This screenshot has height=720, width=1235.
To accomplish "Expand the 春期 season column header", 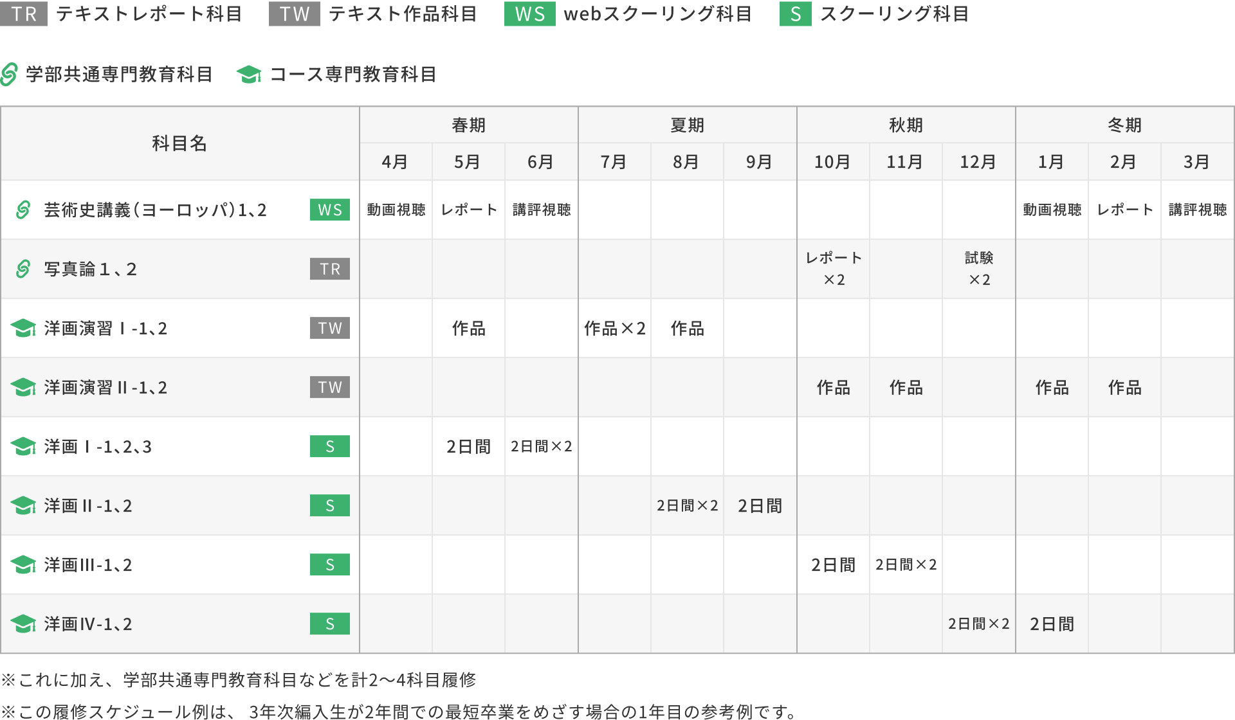I will point(468,125).
